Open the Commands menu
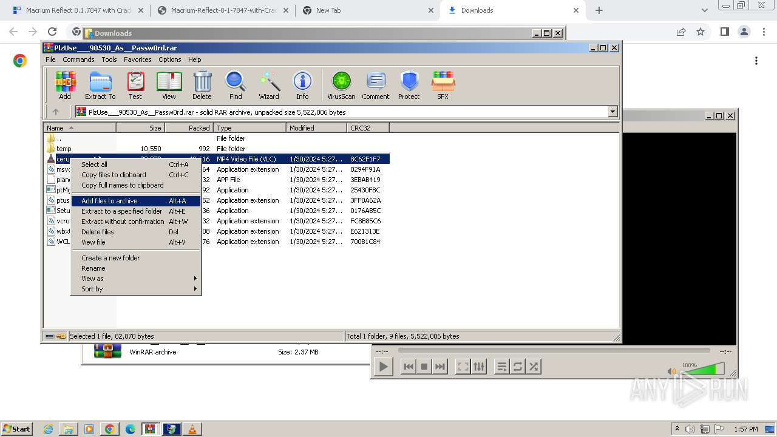Viewport: 777px width, 437px height. pyautogui.click(x=78, y=59)
